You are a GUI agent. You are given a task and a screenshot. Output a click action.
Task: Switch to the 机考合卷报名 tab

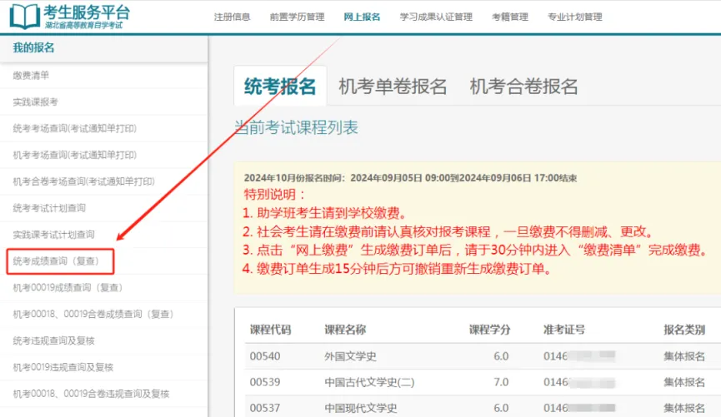point(523,87)
